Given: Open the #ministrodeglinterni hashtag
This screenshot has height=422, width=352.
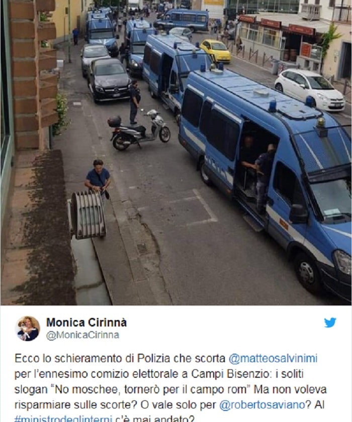Looking at the screenshot, I should 63,419.
